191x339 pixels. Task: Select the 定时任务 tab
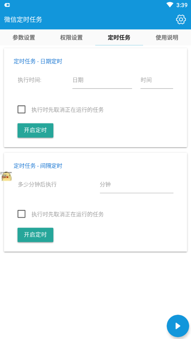(x=119, y=38)
